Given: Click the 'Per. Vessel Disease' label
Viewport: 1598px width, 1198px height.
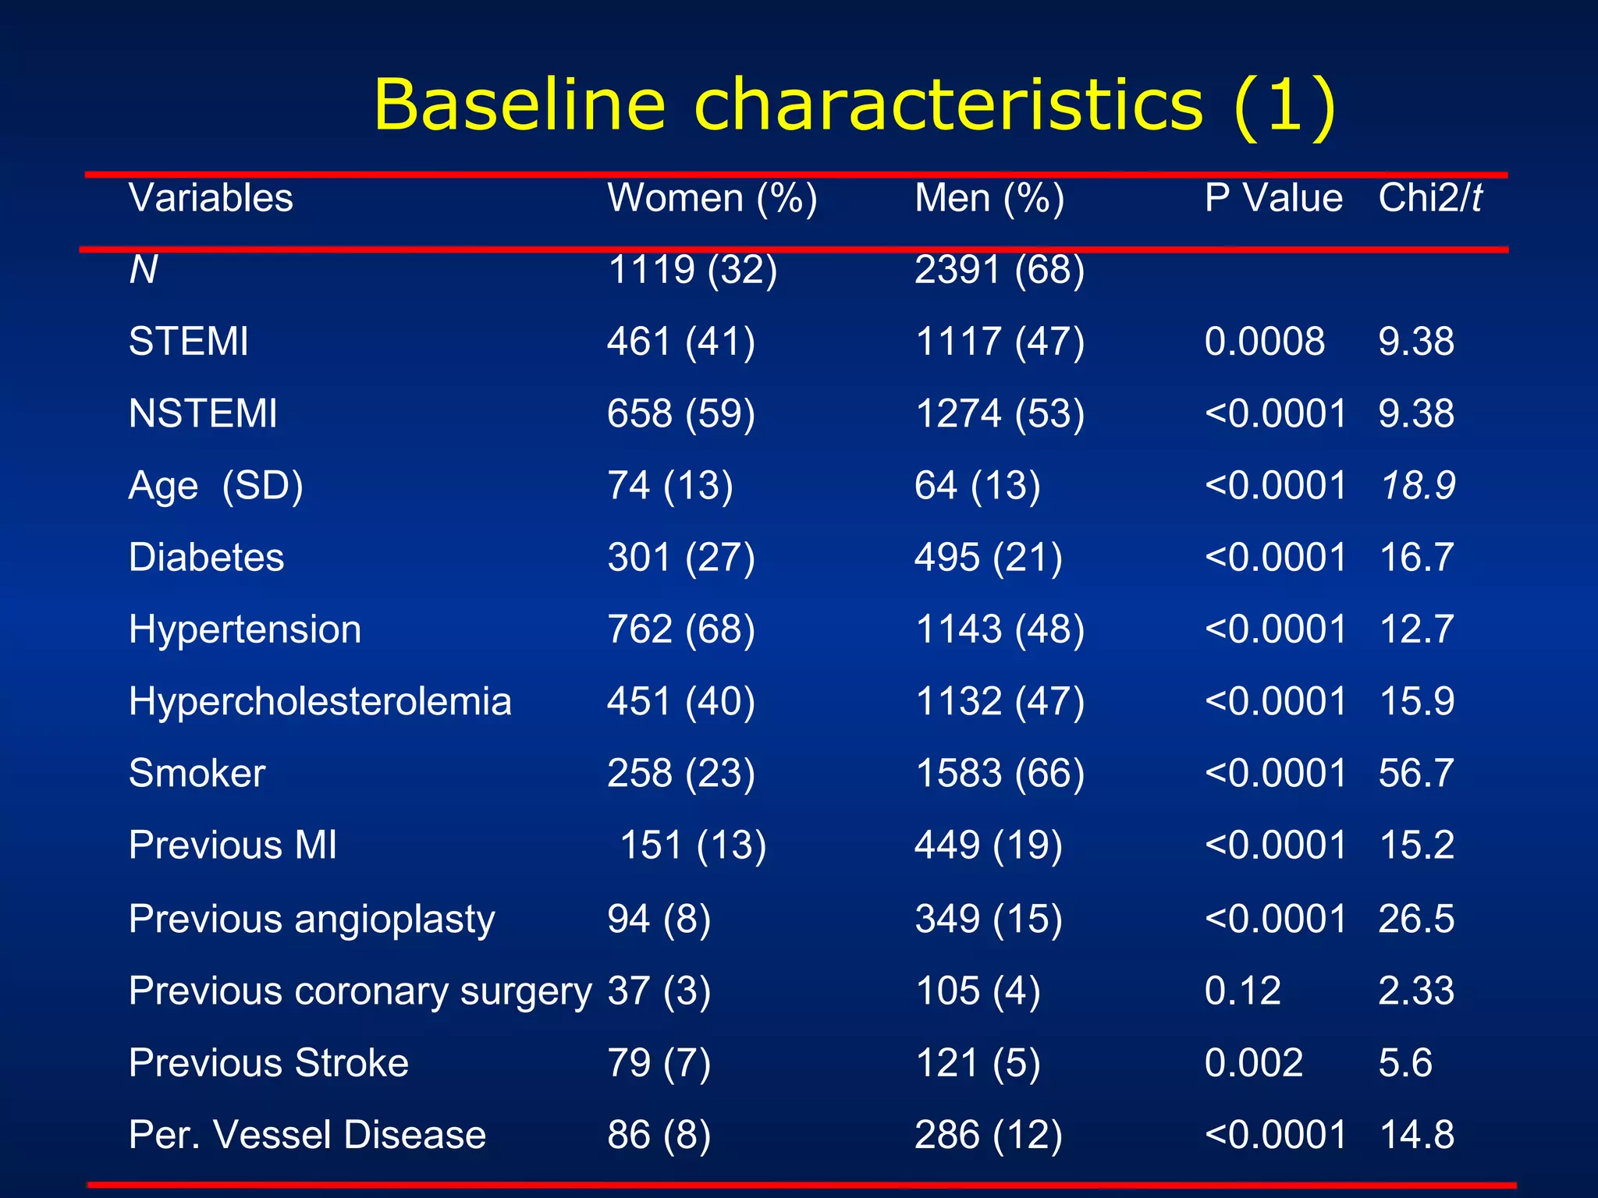Looking at the screenshot, I should click(307, 1134).
